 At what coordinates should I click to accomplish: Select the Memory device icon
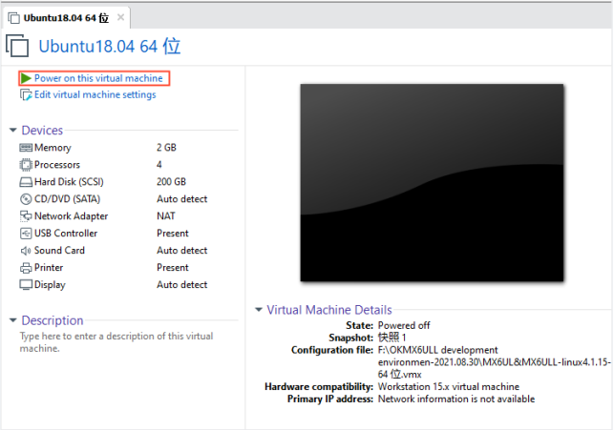[x=27, y=148]
